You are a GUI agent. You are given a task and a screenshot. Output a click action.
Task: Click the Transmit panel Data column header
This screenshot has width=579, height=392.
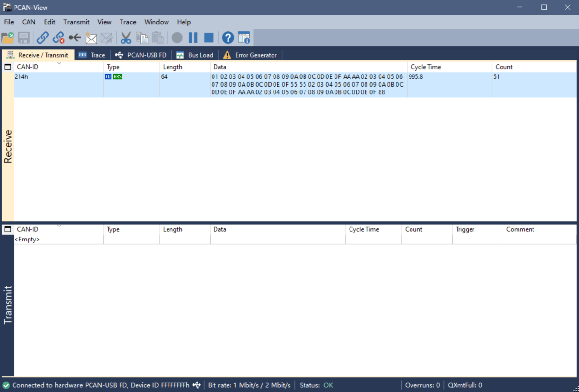coord(278,229)
